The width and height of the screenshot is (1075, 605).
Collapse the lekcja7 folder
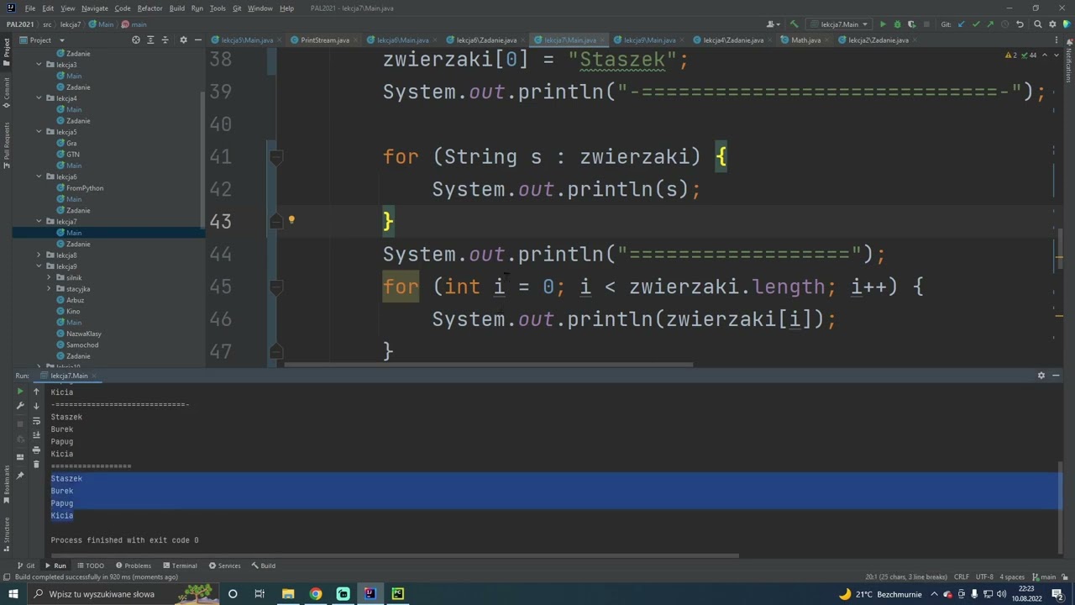(39, 222)
